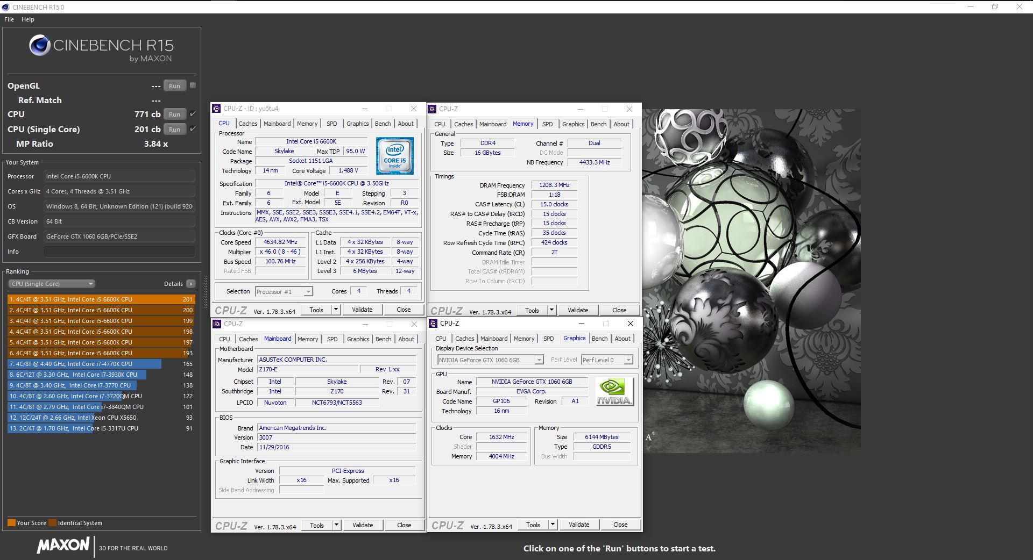Select ranking row 12 Intel Xeon X5650
This screenshot has width=1033, height=560.
(x=101, y=418)
